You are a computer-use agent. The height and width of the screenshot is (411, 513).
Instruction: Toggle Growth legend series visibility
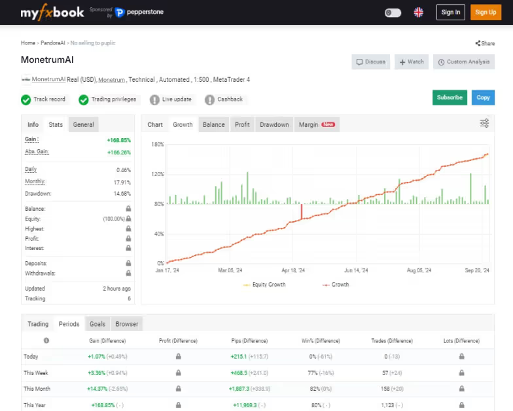[336, 285]
